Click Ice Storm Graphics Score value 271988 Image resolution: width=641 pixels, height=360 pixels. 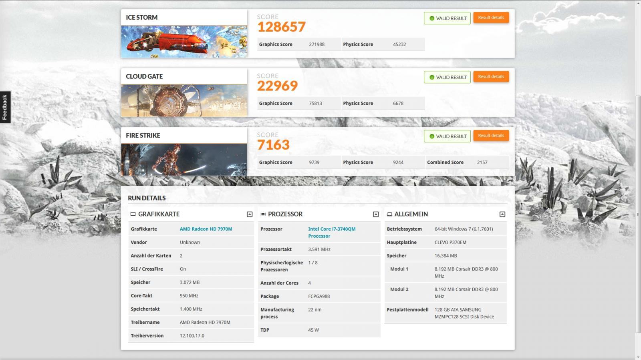click(x=316, y=44)
